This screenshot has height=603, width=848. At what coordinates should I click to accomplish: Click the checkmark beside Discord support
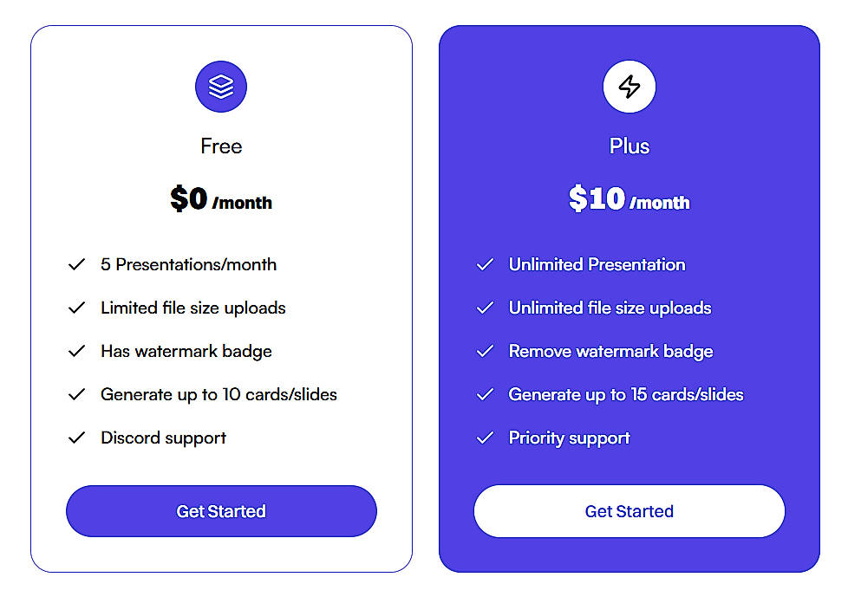pos(77,438)
